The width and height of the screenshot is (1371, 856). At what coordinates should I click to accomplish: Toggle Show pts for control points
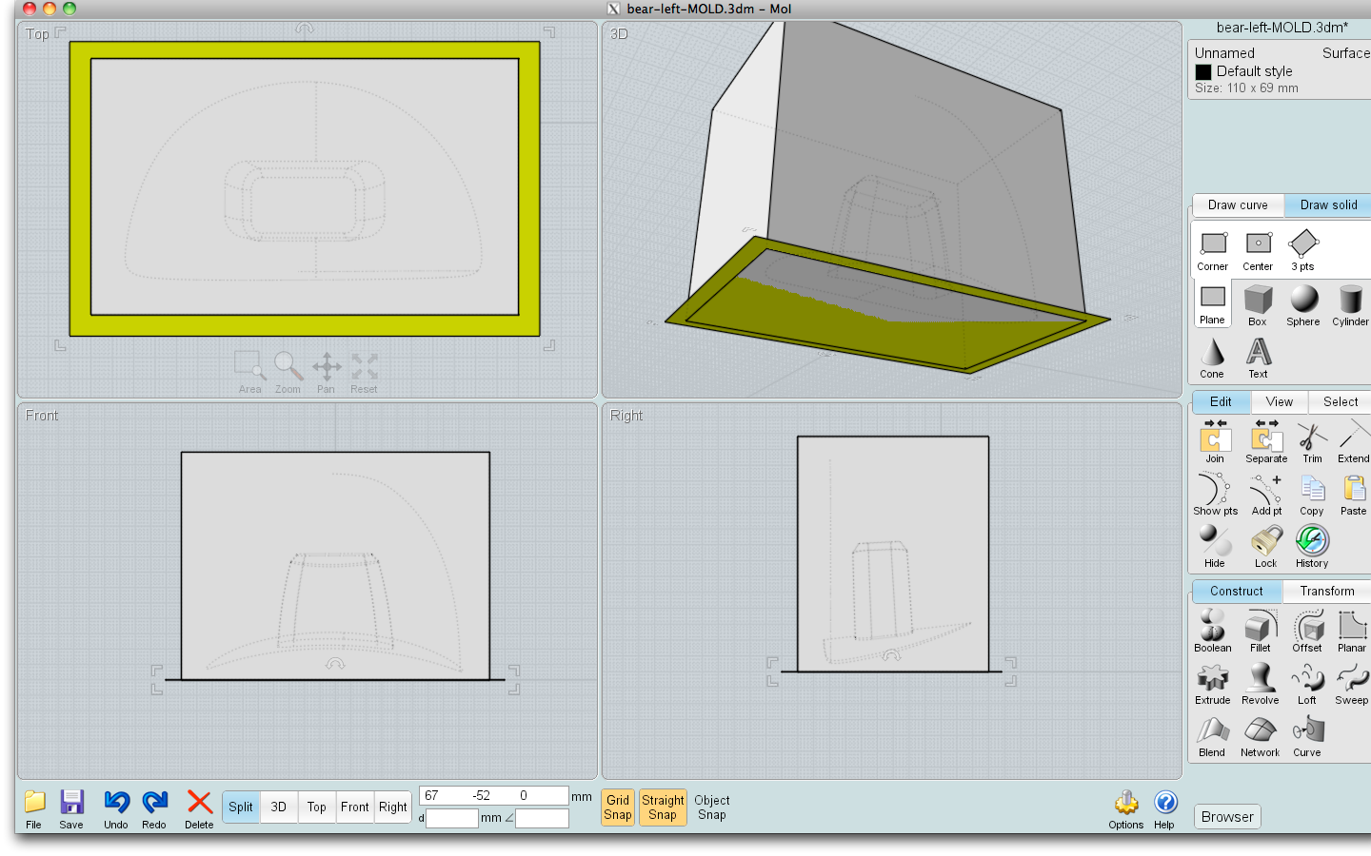tap(1216, 494)
